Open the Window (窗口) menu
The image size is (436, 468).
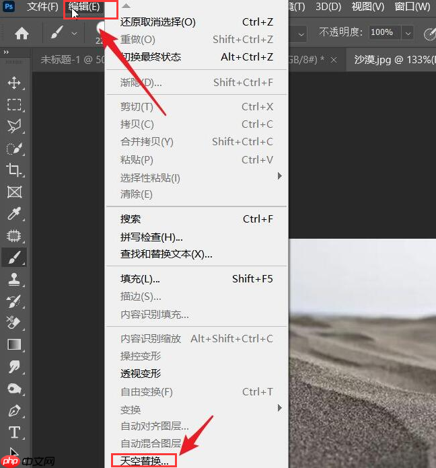(412, 7)
